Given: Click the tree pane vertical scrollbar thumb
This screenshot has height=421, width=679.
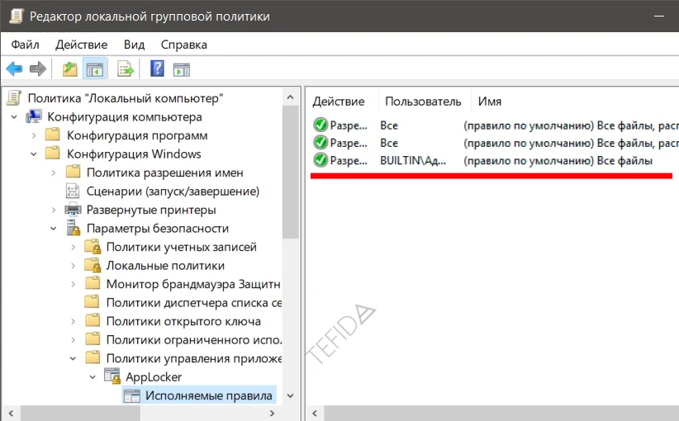Looking at the screenshot, I should (x=289, y=165).
